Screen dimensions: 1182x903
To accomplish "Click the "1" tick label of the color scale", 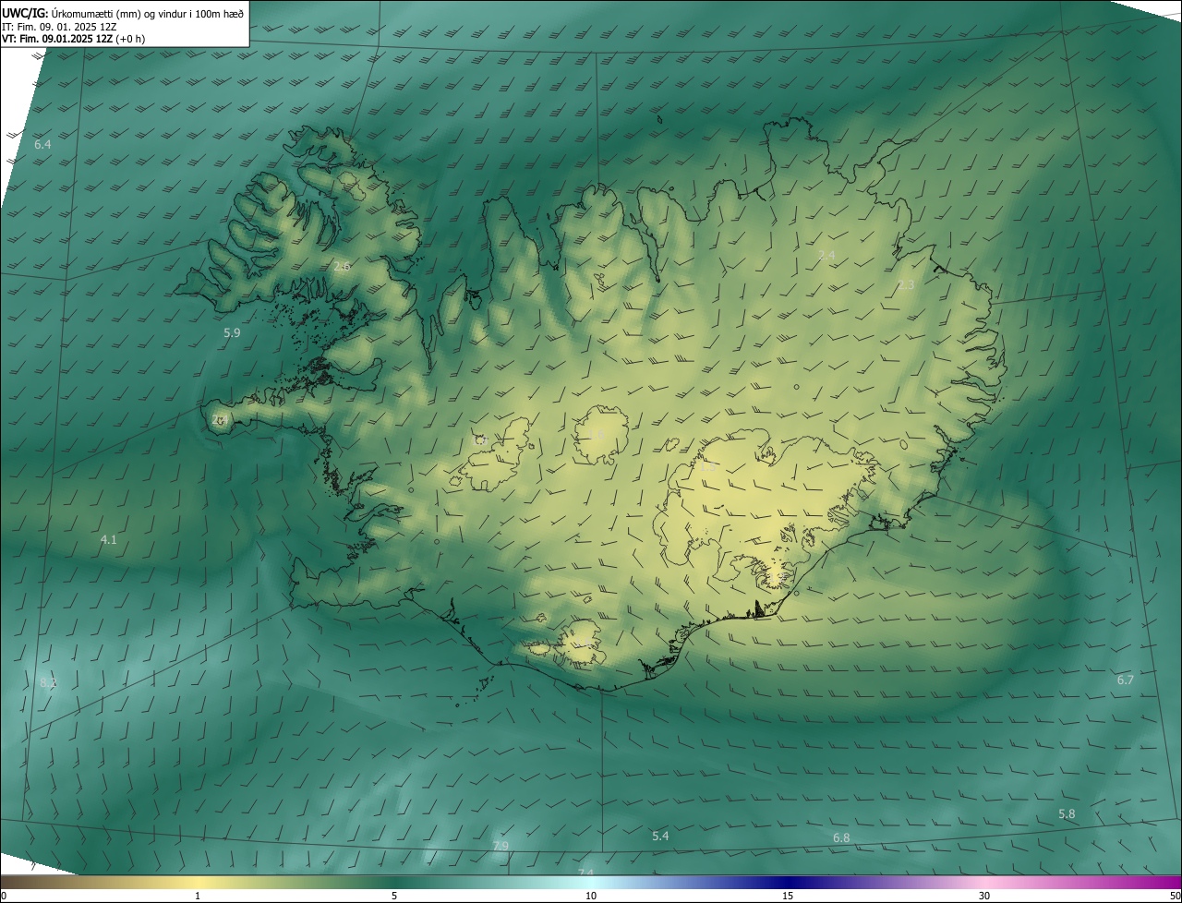I will (x=198, y=896).
